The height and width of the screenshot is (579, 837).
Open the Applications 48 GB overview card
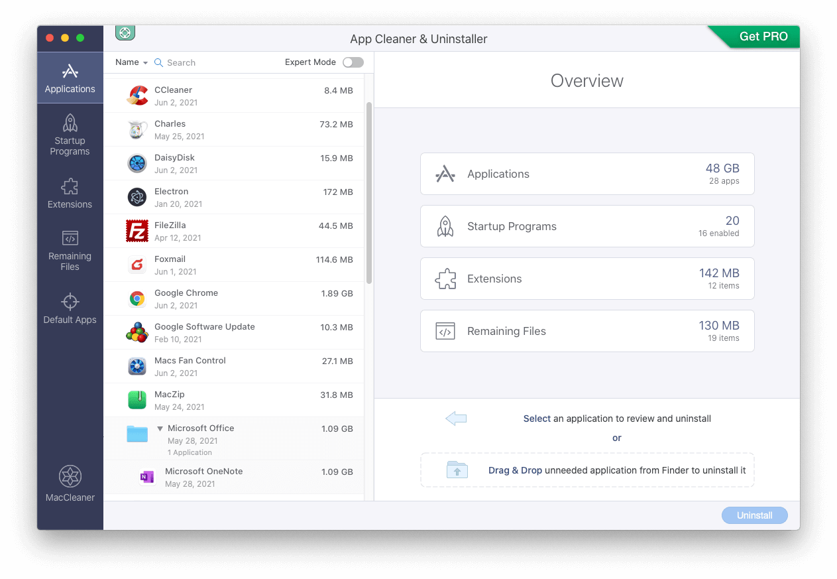pyautogui.click(x=586, y=174)
